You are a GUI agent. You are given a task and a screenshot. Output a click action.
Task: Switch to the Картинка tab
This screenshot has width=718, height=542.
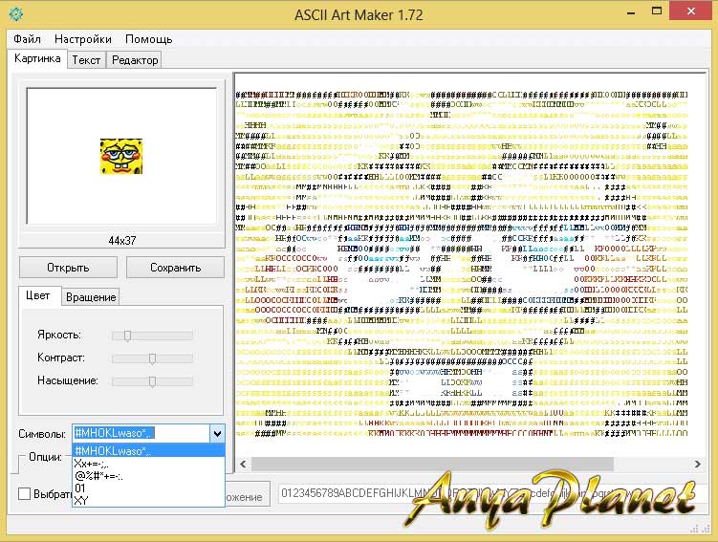(37, 58)
